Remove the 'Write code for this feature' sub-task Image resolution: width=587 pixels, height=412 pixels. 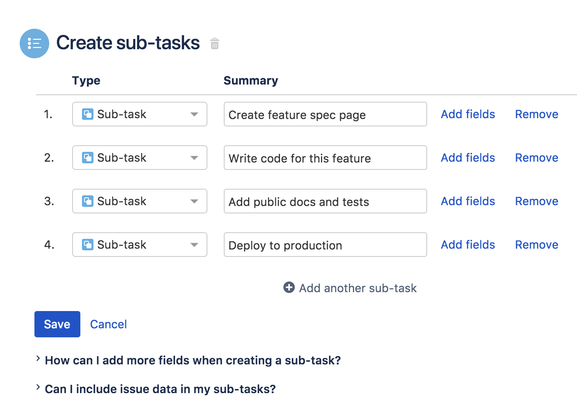coord(536,158)
